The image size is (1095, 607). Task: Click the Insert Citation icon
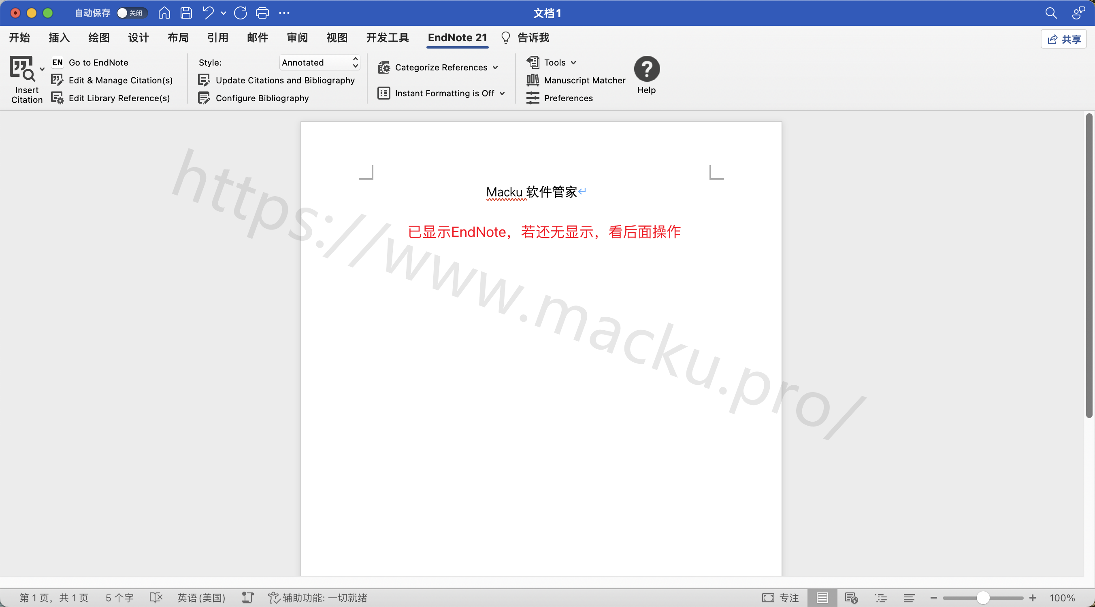[22, 68]
